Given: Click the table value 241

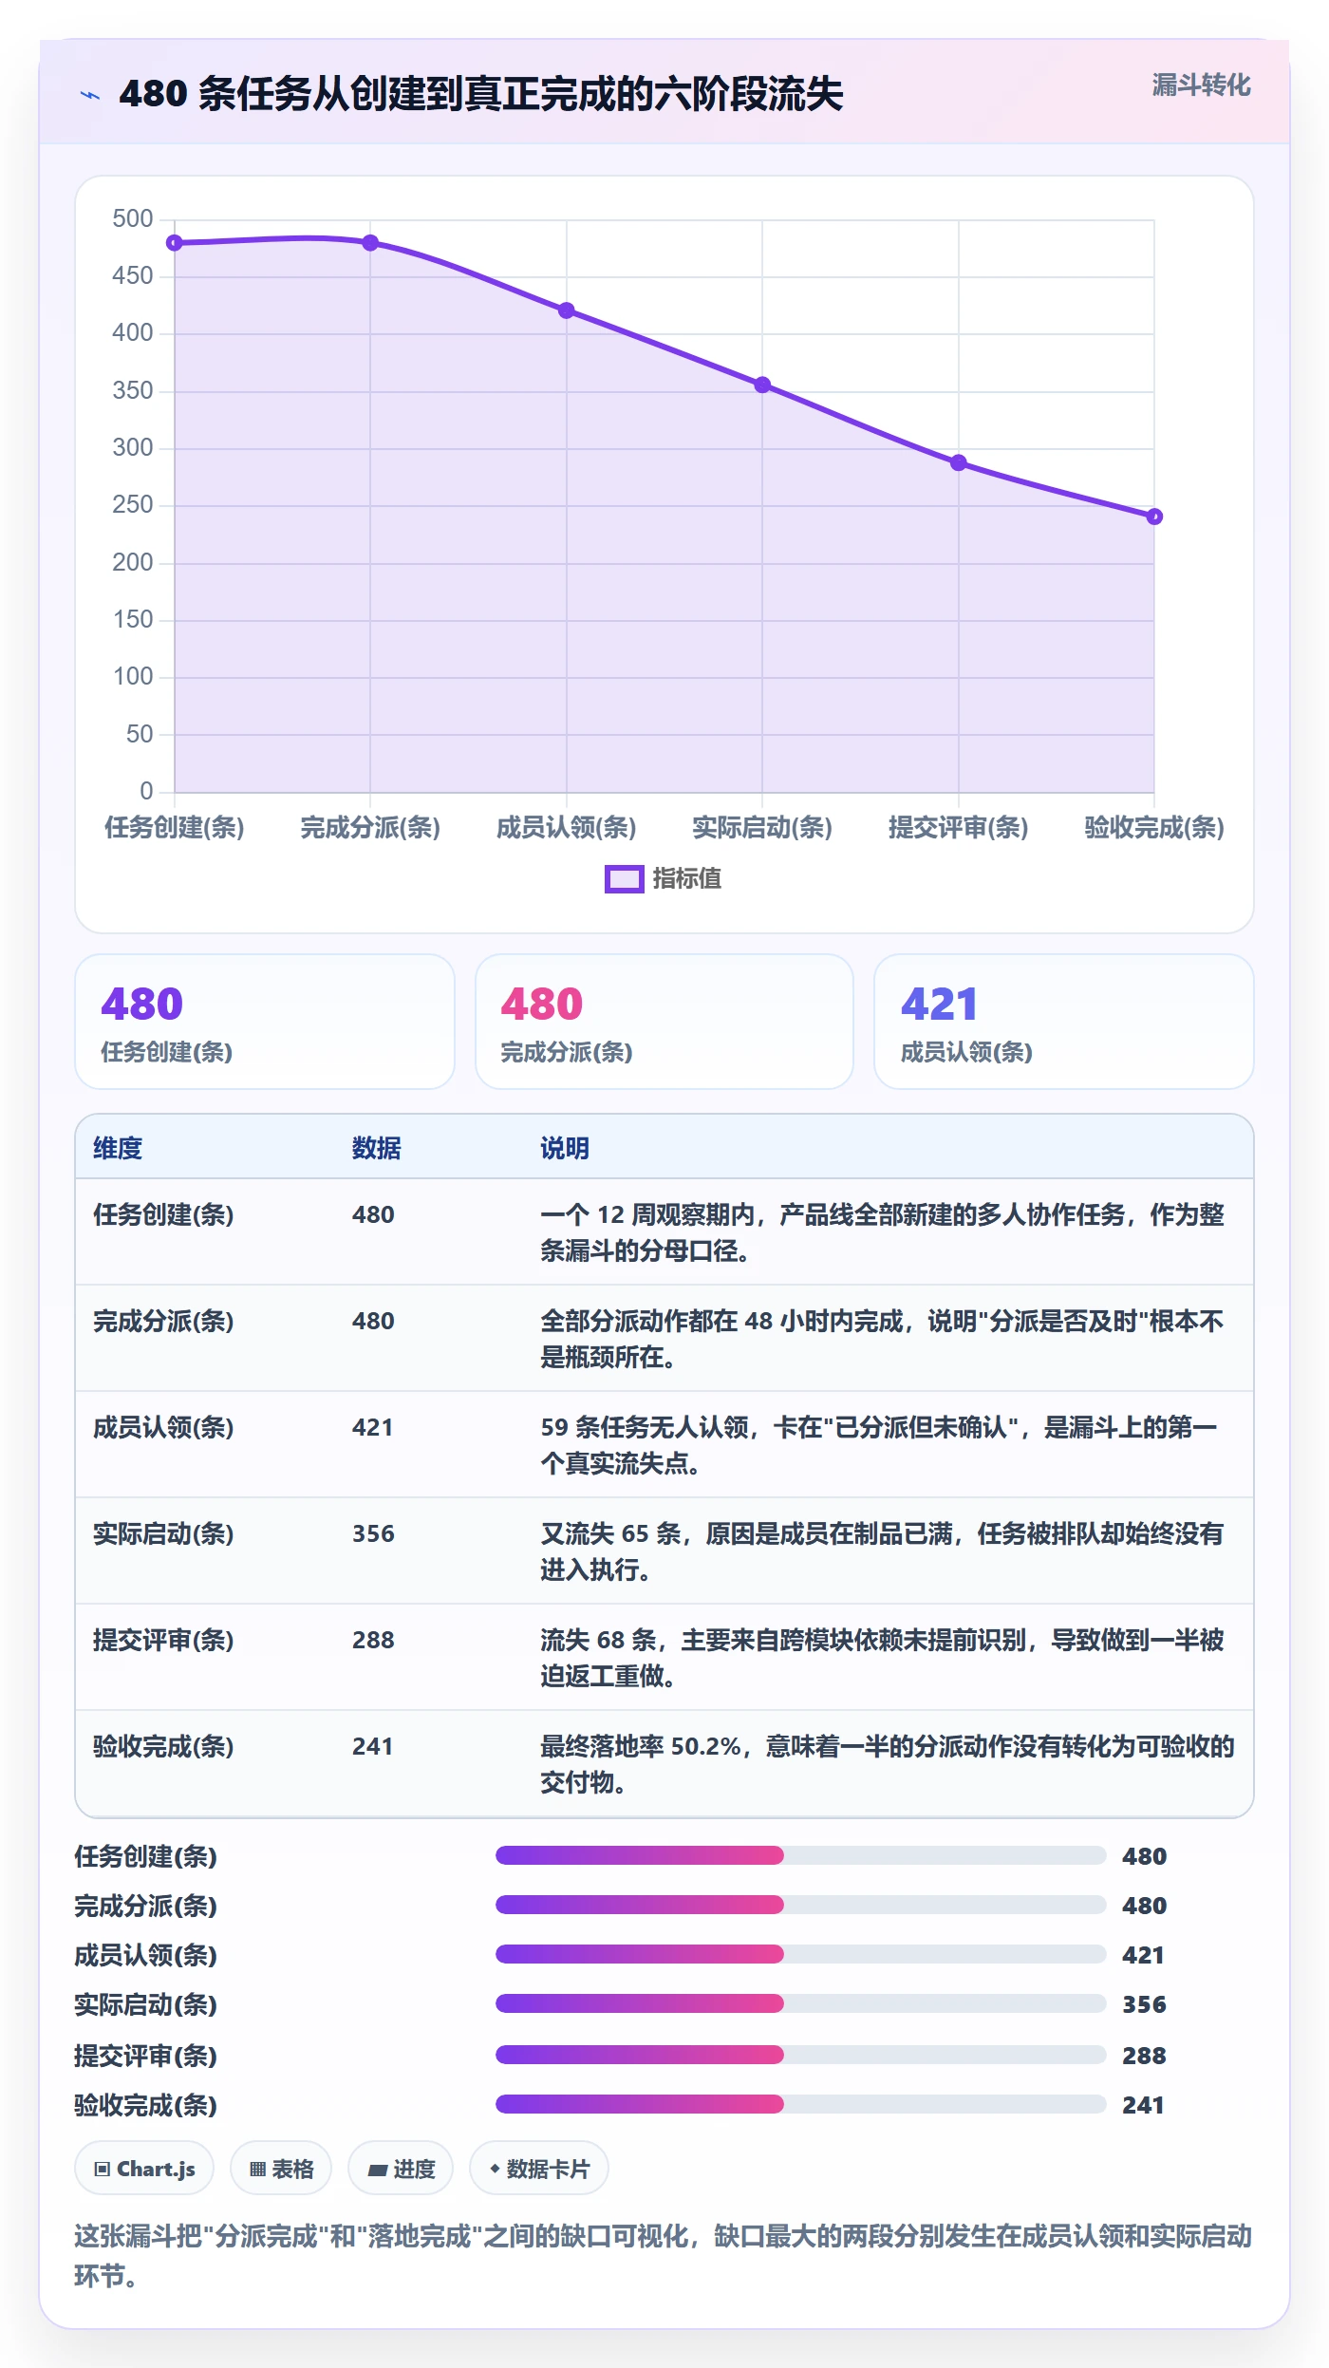Looking at the screenshot, I should (x=373, y=1746).
